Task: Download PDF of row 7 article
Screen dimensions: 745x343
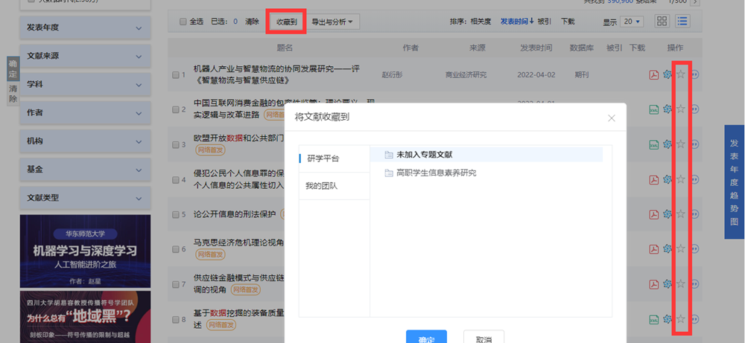Action: [654, 284]
